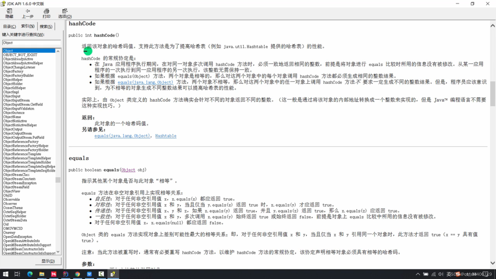This screenshot has width=496, height=279.
Task: Click the 显示(D) display button
Action: point(48,261)
